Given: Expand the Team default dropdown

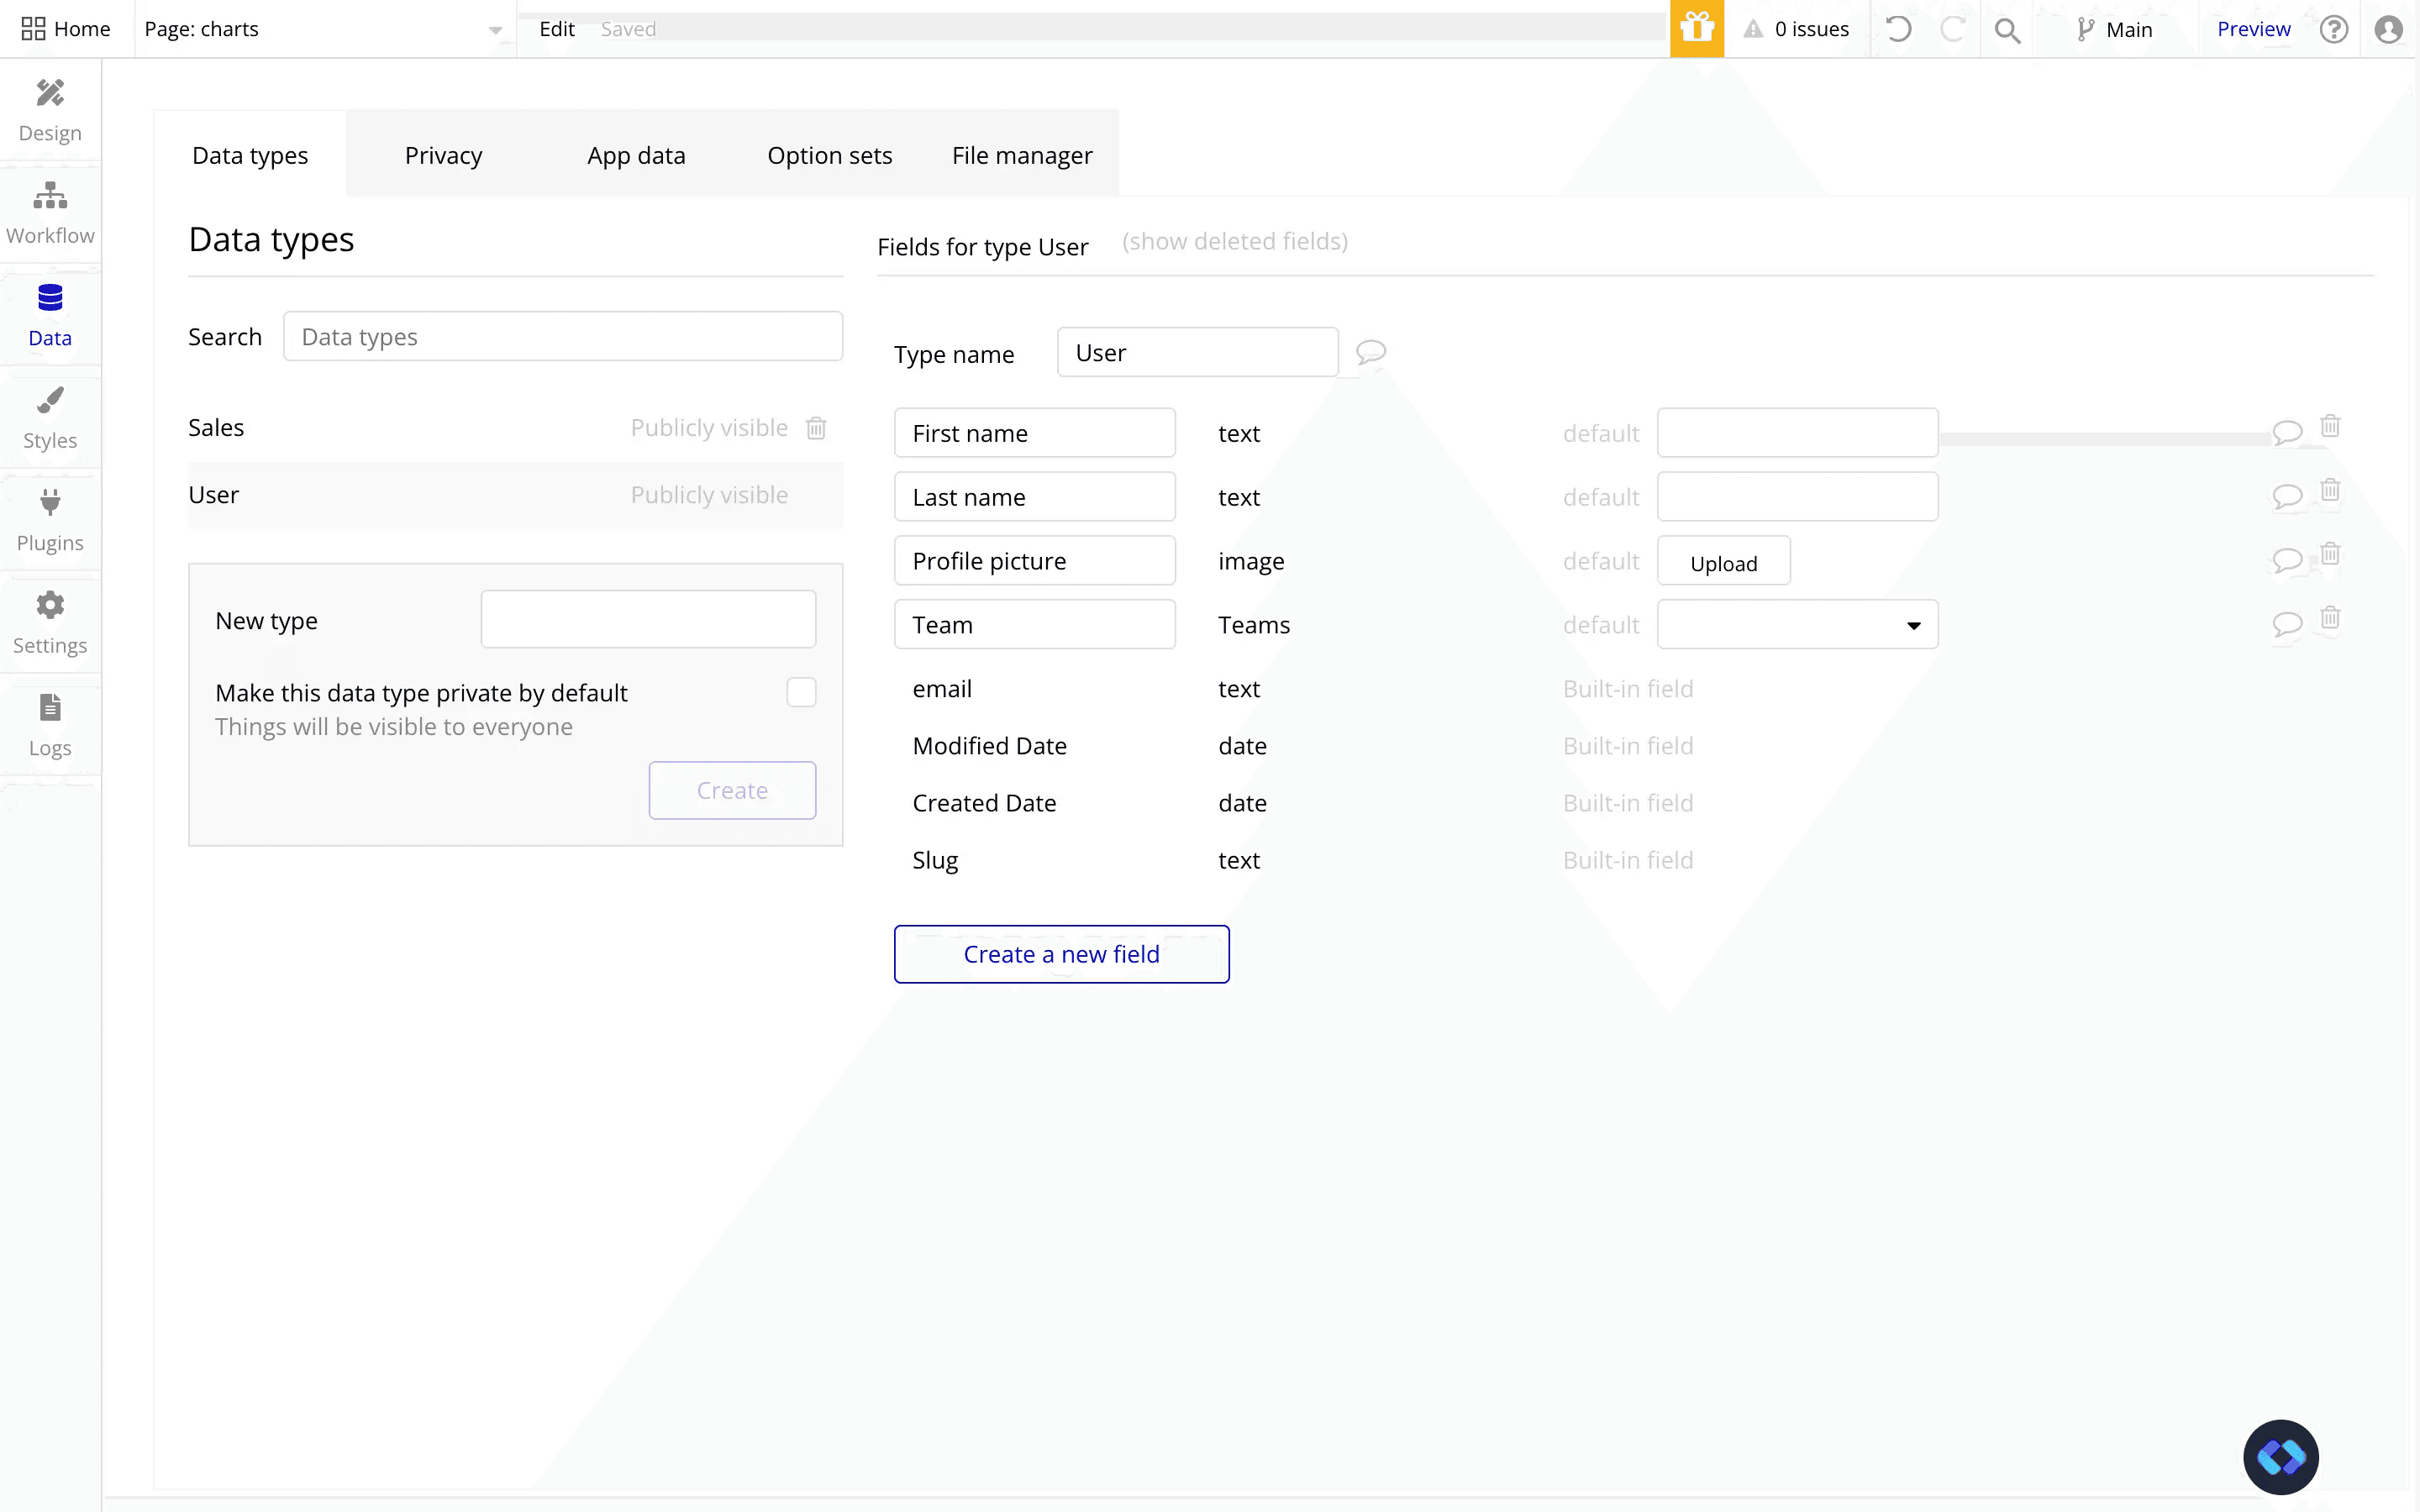Looking at the screenshot, I should [1797, 625].
